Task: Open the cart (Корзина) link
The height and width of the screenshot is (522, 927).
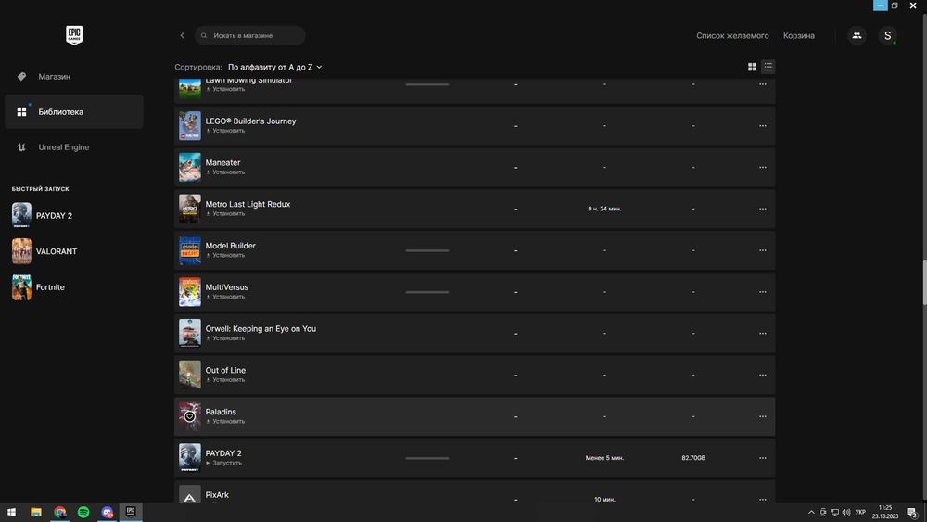Action: pyautogui.click(x=799, y=36)
